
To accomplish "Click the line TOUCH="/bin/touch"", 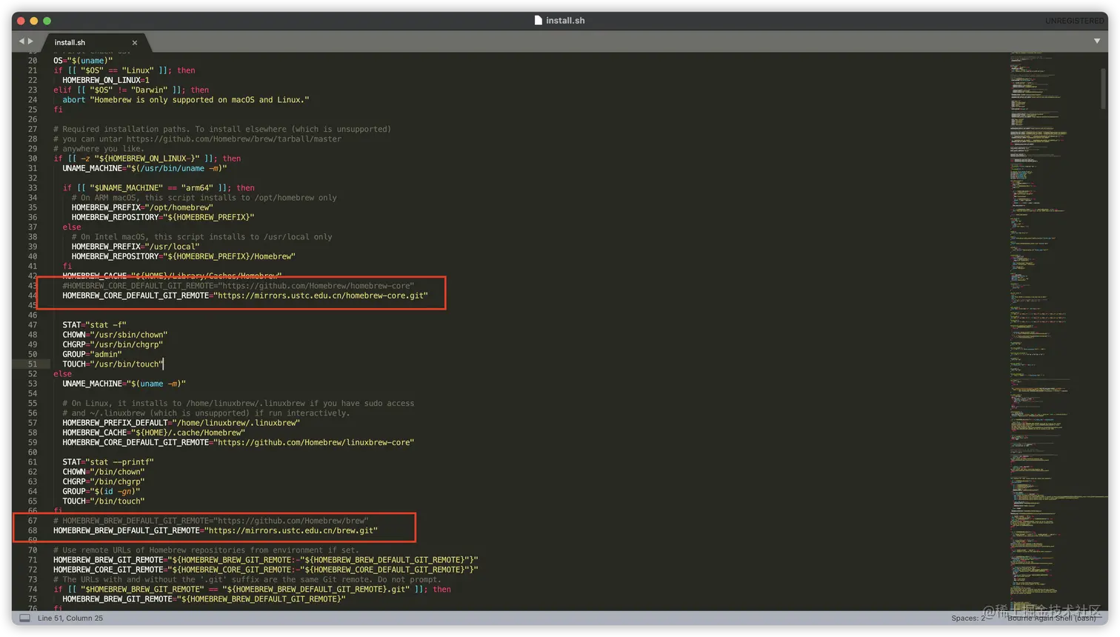I will pyautogui.click(x=104, y=501).
